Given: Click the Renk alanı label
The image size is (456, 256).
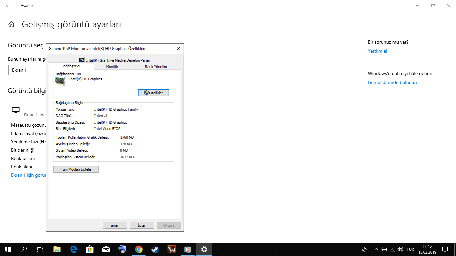Looking at the screenshot, I should click(x=21, y=167).
